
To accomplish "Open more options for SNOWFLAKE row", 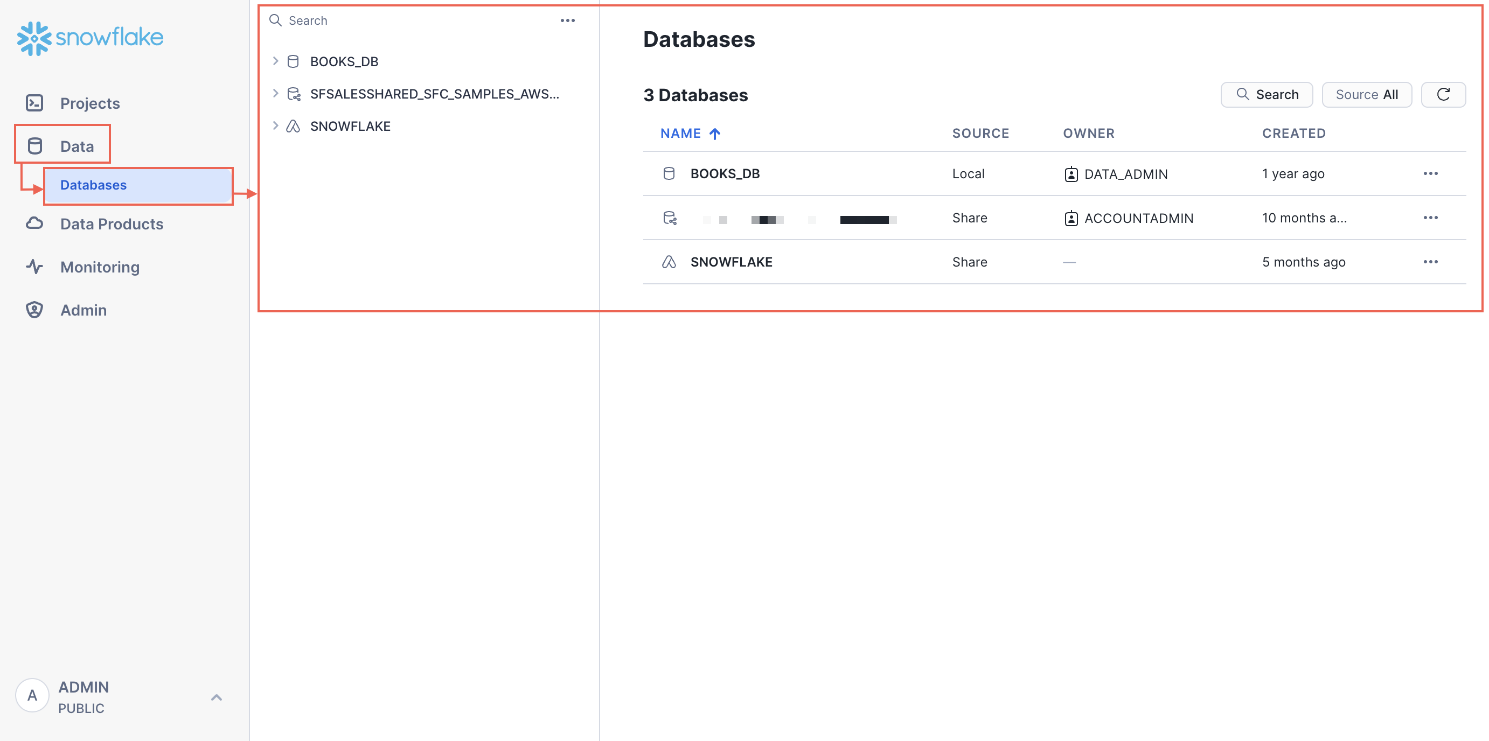I will (x=1430, y=262).
